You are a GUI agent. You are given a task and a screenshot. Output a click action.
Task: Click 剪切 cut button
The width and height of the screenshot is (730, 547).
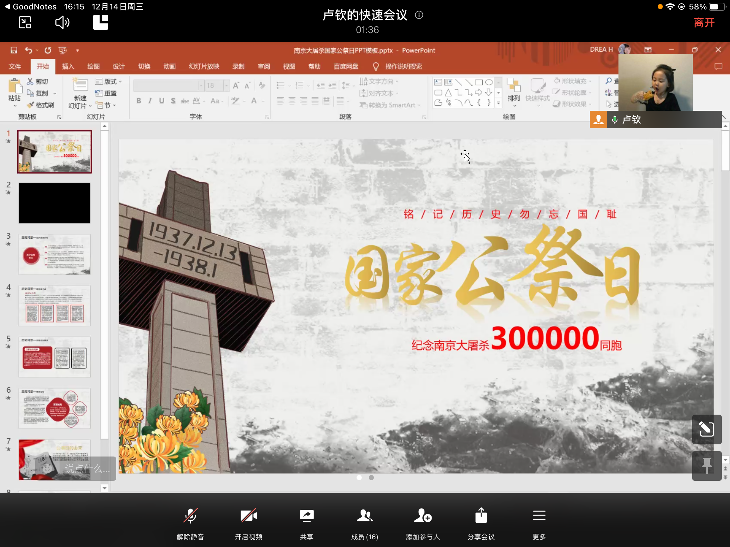tap(38, 81)
